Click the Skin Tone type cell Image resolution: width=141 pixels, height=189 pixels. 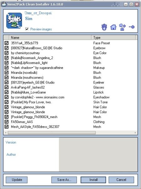click(101, 102)
